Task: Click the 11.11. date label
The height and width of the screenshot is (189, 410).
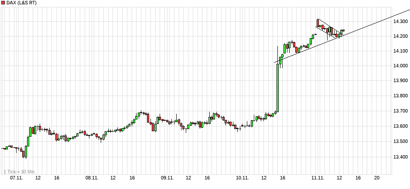Action: point(317,178)
